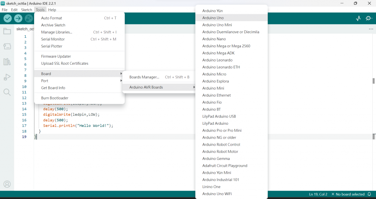Select the Arduino Robot Motor board
The height and width of the screenshot is (199, 376).
(x=231, y=151)
